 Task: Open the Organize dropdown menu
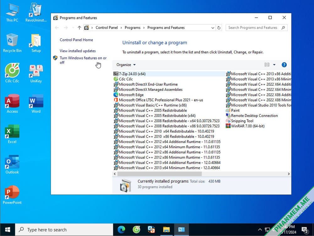click(x=126, y=65)
